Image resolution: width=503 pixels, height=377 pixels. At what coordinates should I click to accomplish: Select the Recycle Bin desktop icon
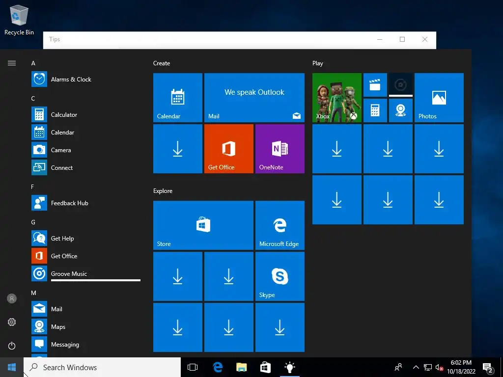click(19, 20)
